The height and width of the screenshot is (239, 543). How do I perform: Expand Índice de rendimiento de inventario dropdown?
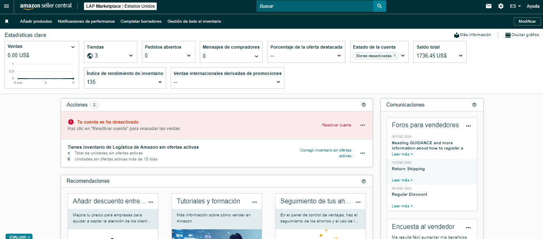tap(160, 82)
